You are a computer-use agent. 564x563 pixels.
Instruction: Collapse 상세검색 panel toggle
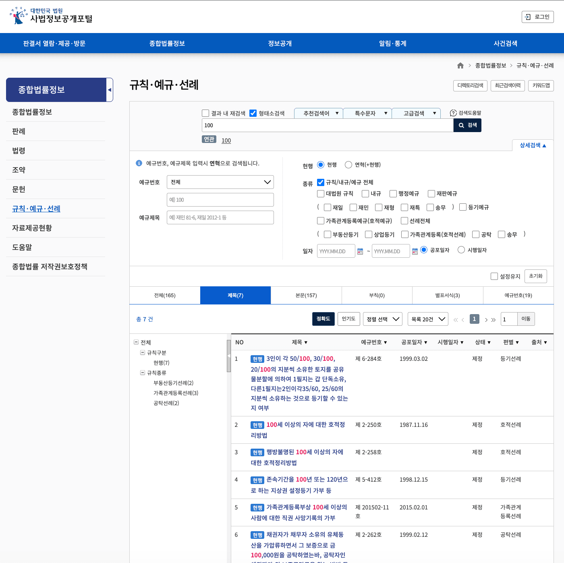pos(533,145)
